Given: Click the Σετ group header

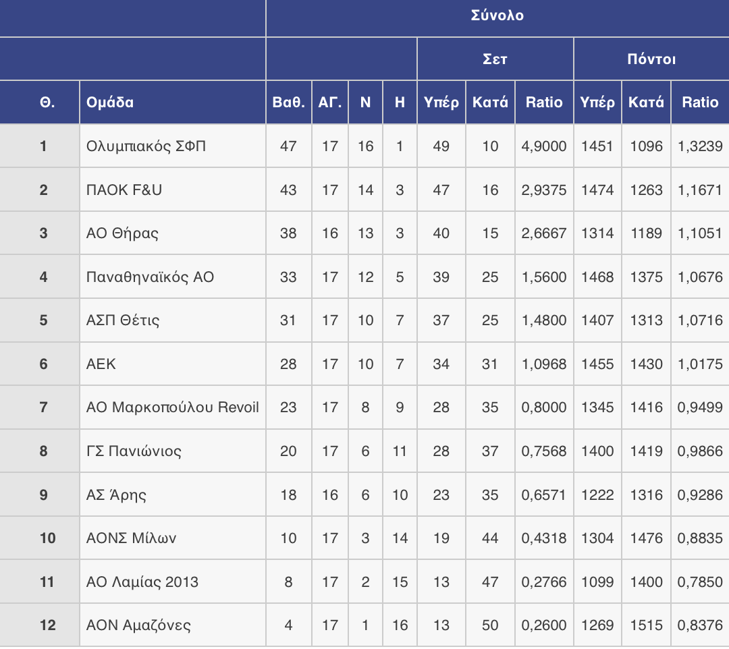Looking at the screenshot, I should 495,59.
